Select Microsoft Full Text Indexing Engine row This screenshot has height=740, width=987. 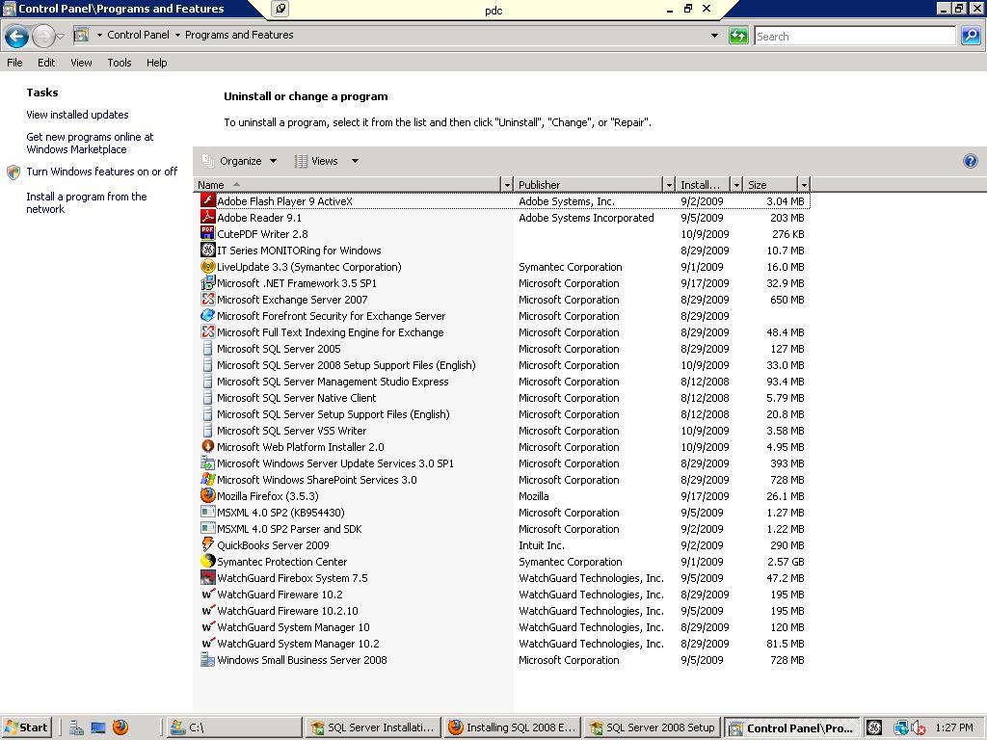501,332
